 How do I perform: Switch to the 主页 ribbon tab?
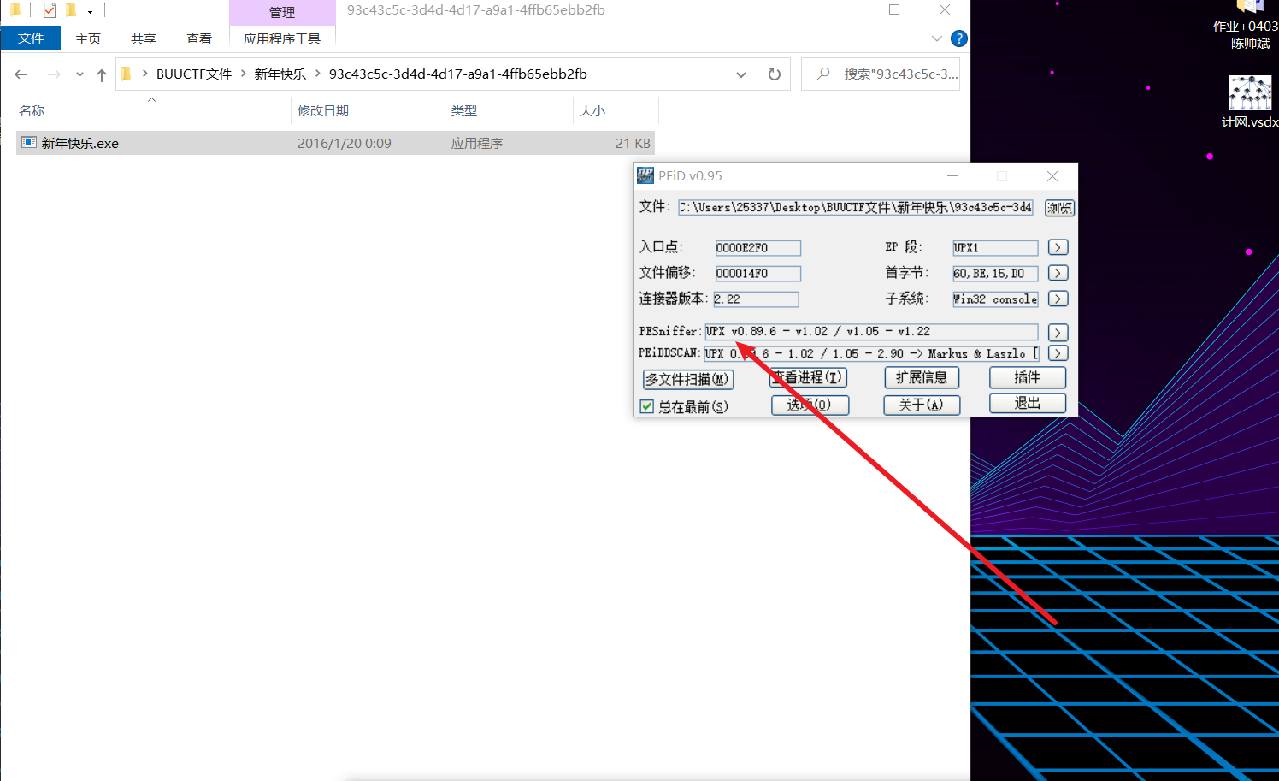click(88, 38)
